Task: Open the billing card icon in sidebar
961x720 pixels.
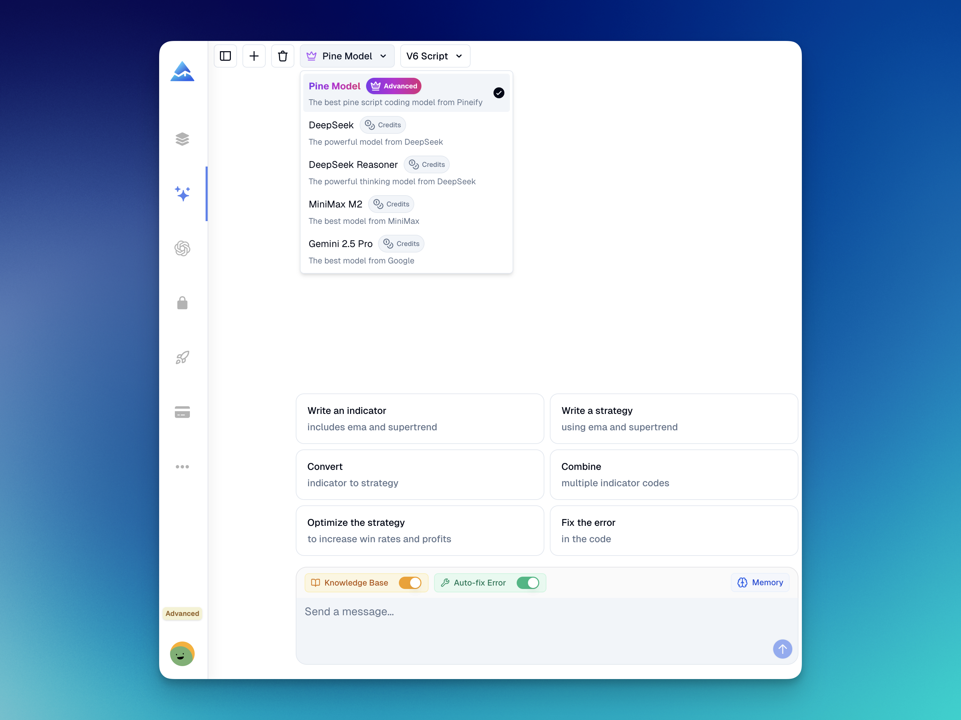Action: (182, 412)
